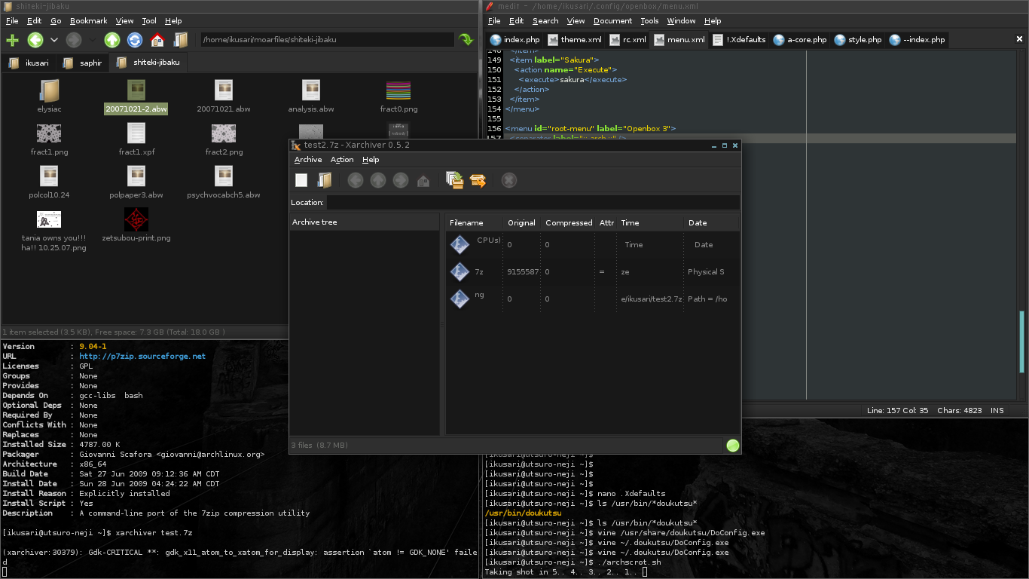The width and height of the screenshot is (1029, 579).
Task: Click New archive icon in Xarchiver
Action: [301, 179]
